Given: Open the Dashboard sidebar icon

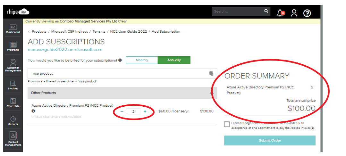Looking at the screenshot, I should (x=13, y=28).
